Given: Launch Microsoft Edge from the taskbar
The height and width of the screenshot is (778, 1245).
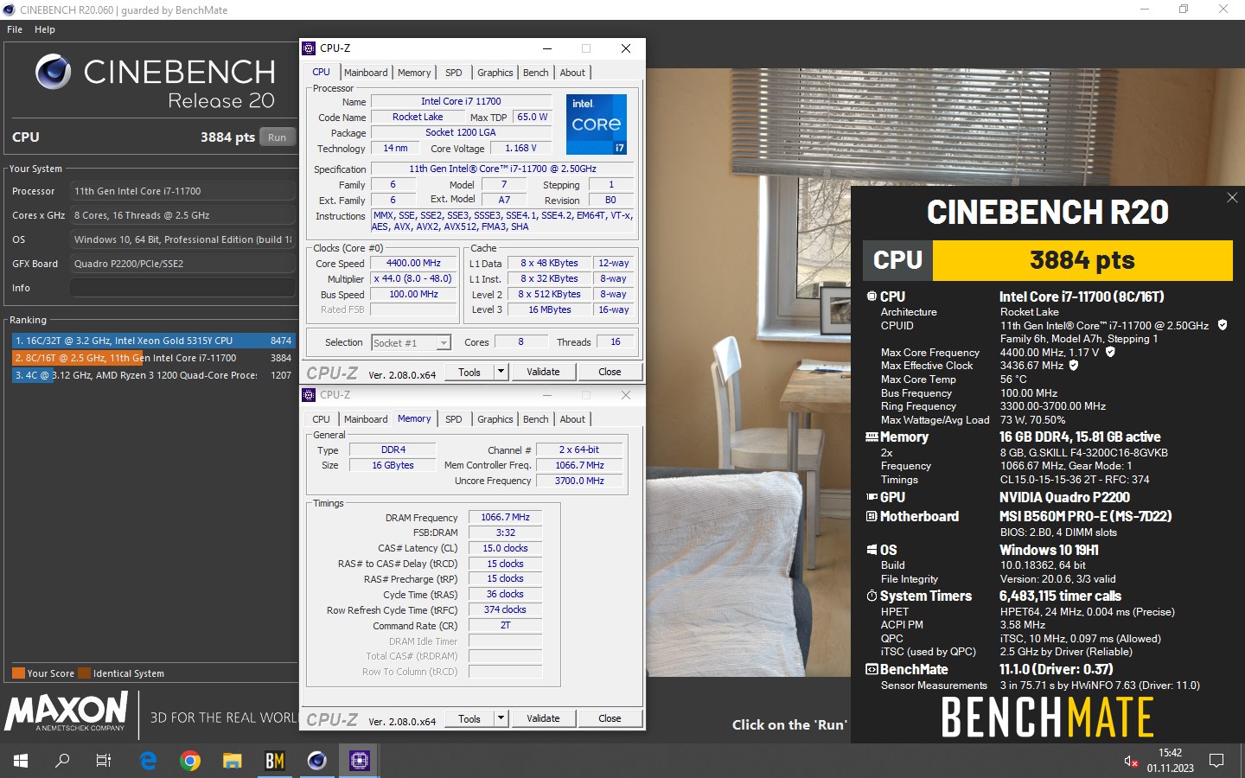Looking at the screenshot, I should (x=148, y=761).
